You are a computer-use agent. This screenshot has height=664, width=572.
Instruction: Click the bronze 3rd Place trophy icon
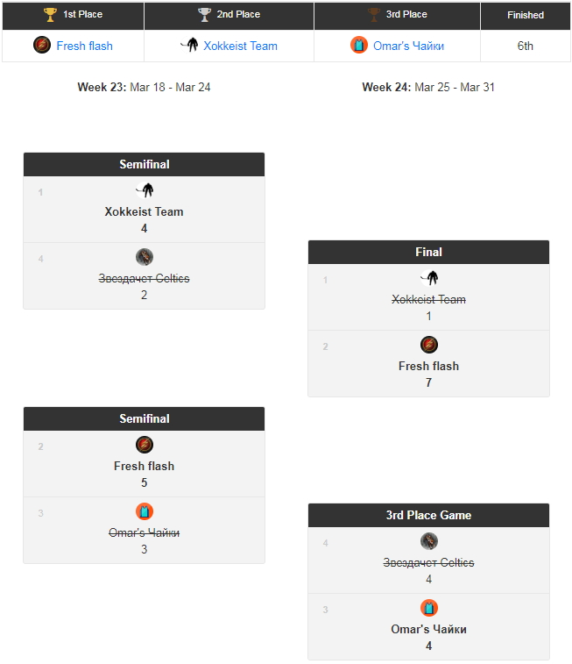[x=374, y=15]
